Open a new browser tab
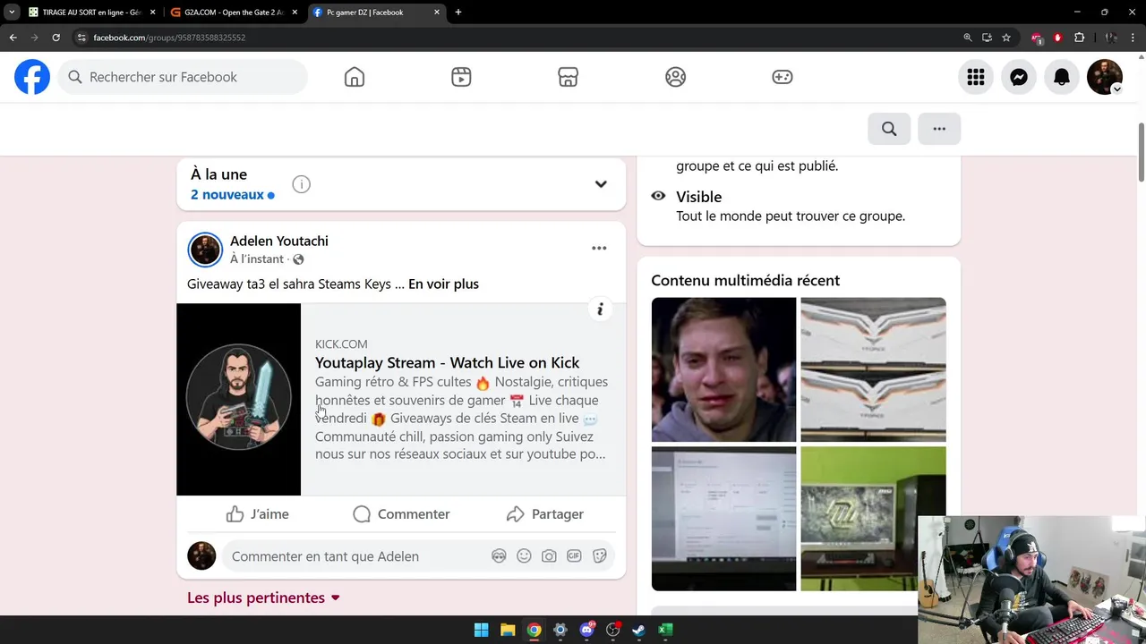Viewport: 1146px width, 644px height. (x=458, y=13)
